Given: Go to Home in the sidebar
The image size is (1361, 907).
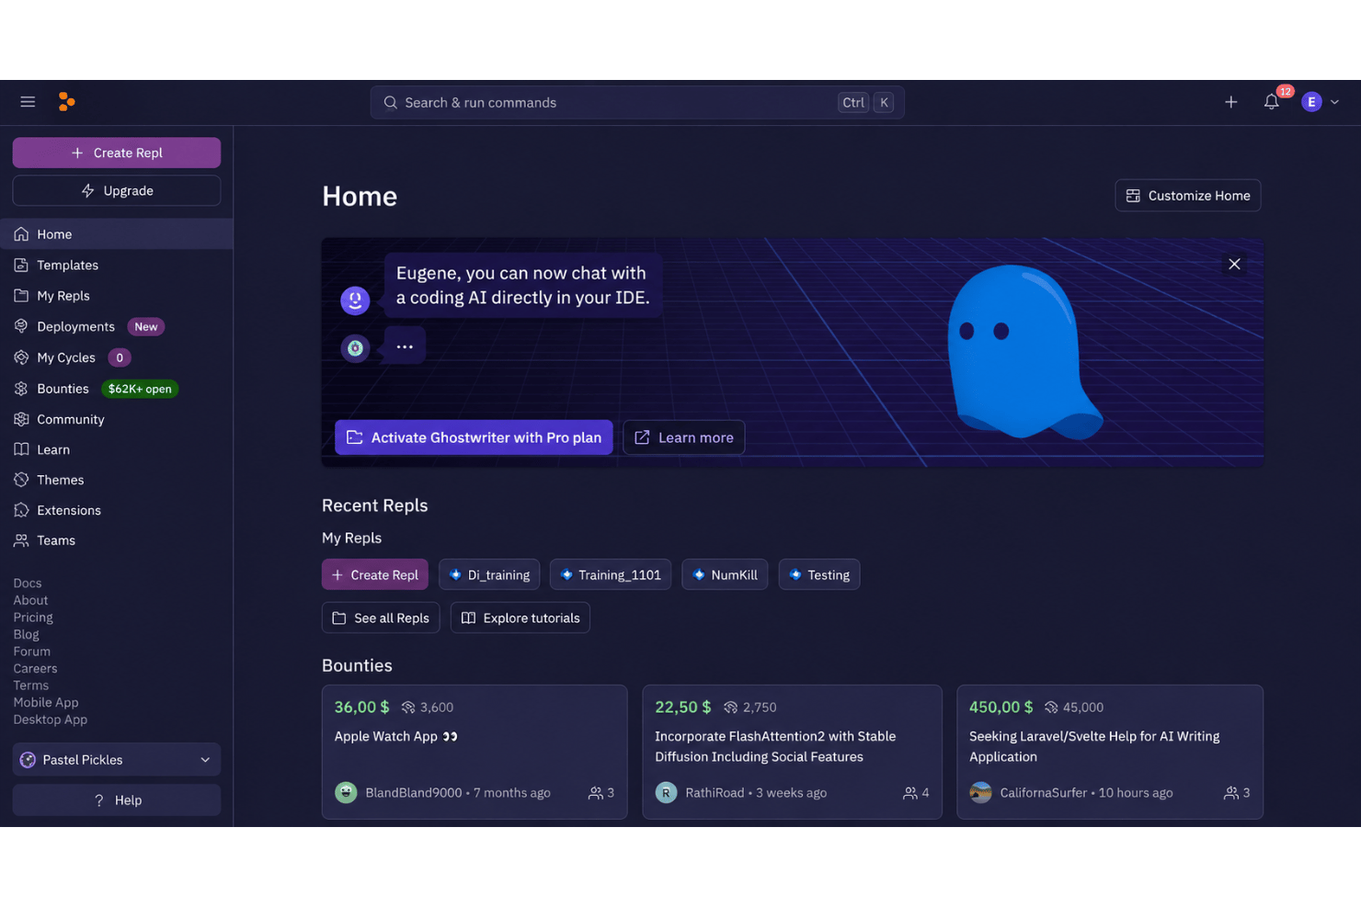Looking at the screenshot, I should click(x=116, y=234).
